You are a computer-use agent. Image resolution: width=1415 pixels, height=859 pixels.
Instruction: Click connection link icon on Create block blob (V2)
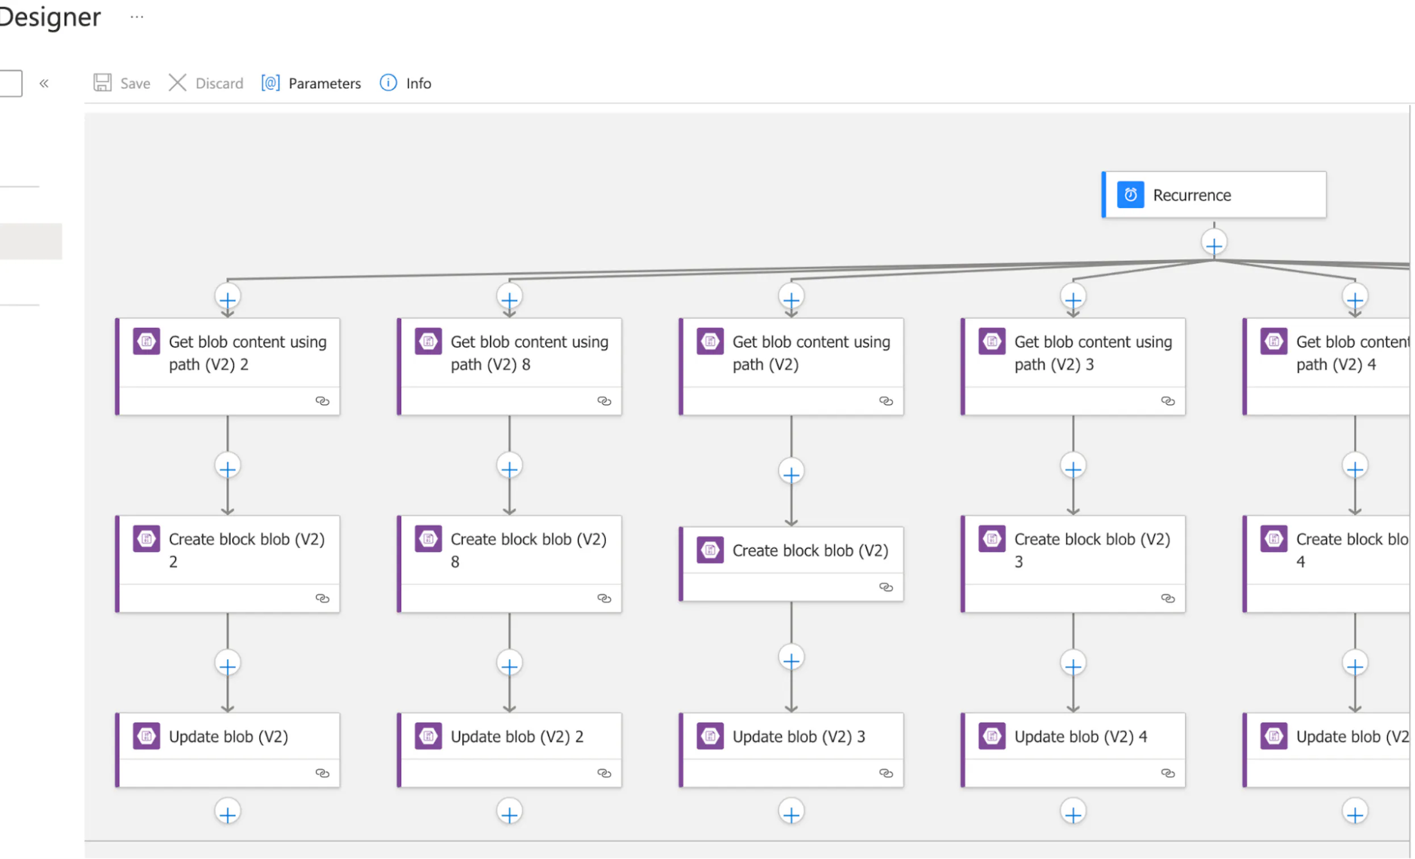(x=885, y=587)
